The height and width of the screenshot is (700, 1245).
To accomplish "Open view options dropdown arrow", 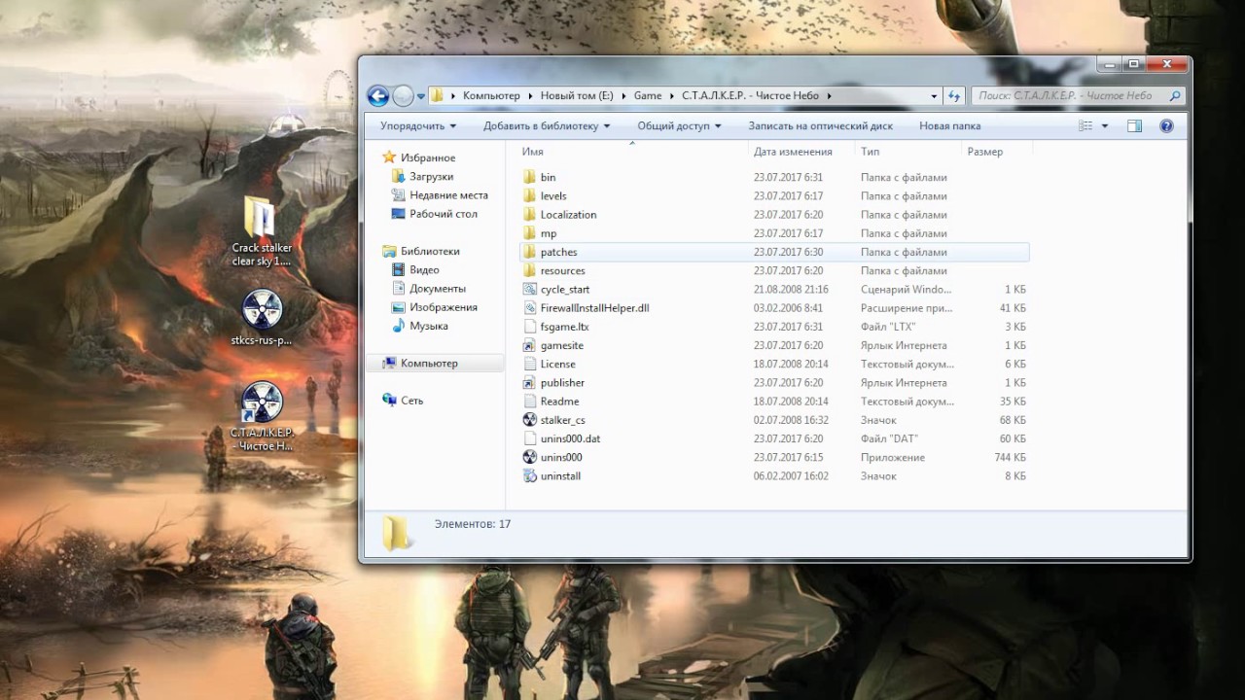I will (x=1105, y=126).
